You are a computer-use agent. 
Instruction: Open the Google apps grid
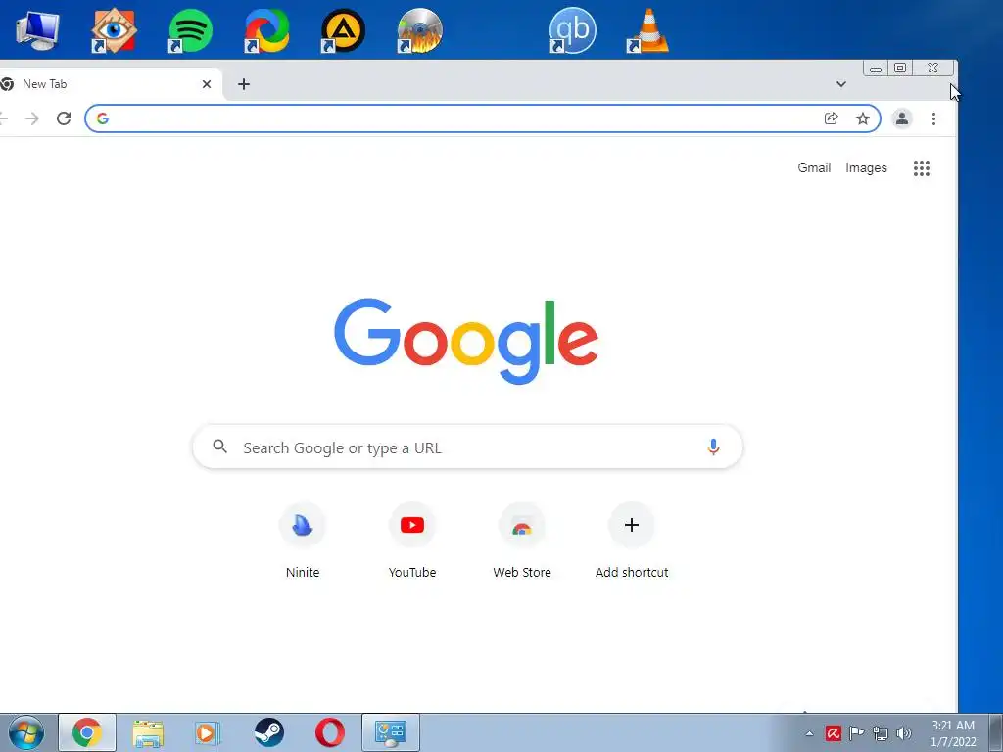(922, 168)
